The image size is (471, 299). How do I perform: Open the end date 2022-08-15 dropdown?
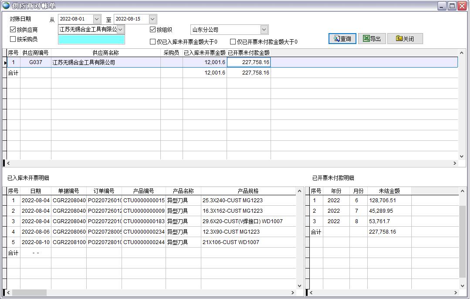(x=152, y=19)
